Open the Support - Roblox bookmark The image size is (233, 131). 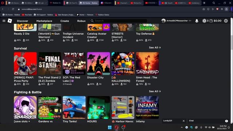[x=43, y=15]
